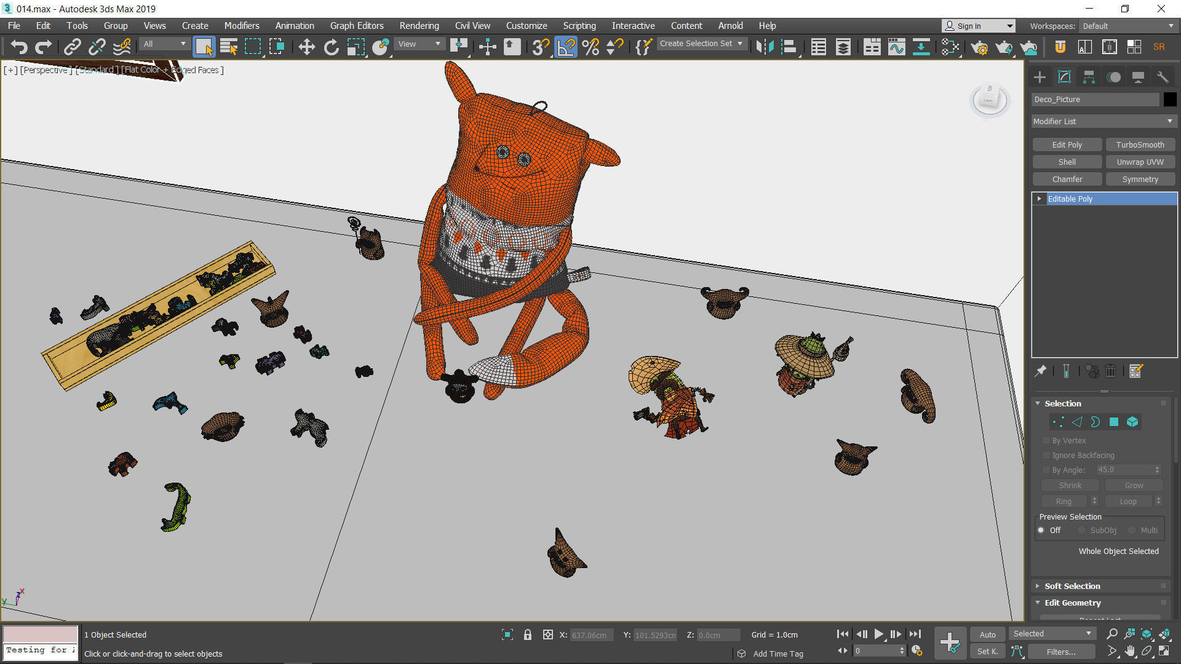
Task: Open the Rendering menu
Action: click(419, 26)
